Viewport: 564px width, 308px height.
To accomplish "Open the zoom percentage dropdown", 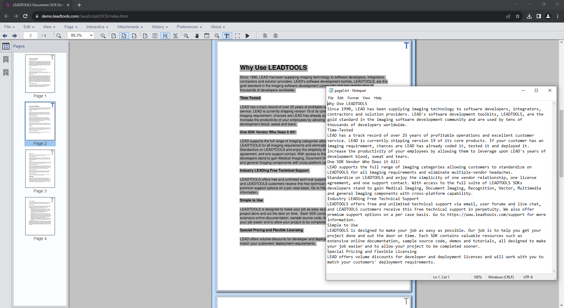I will tap(81, 35).
